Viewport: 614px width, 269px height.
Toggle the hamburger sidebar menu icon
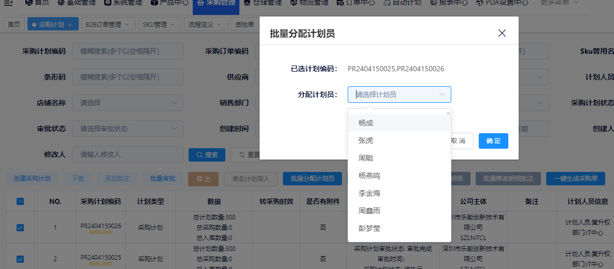[8, 3]
